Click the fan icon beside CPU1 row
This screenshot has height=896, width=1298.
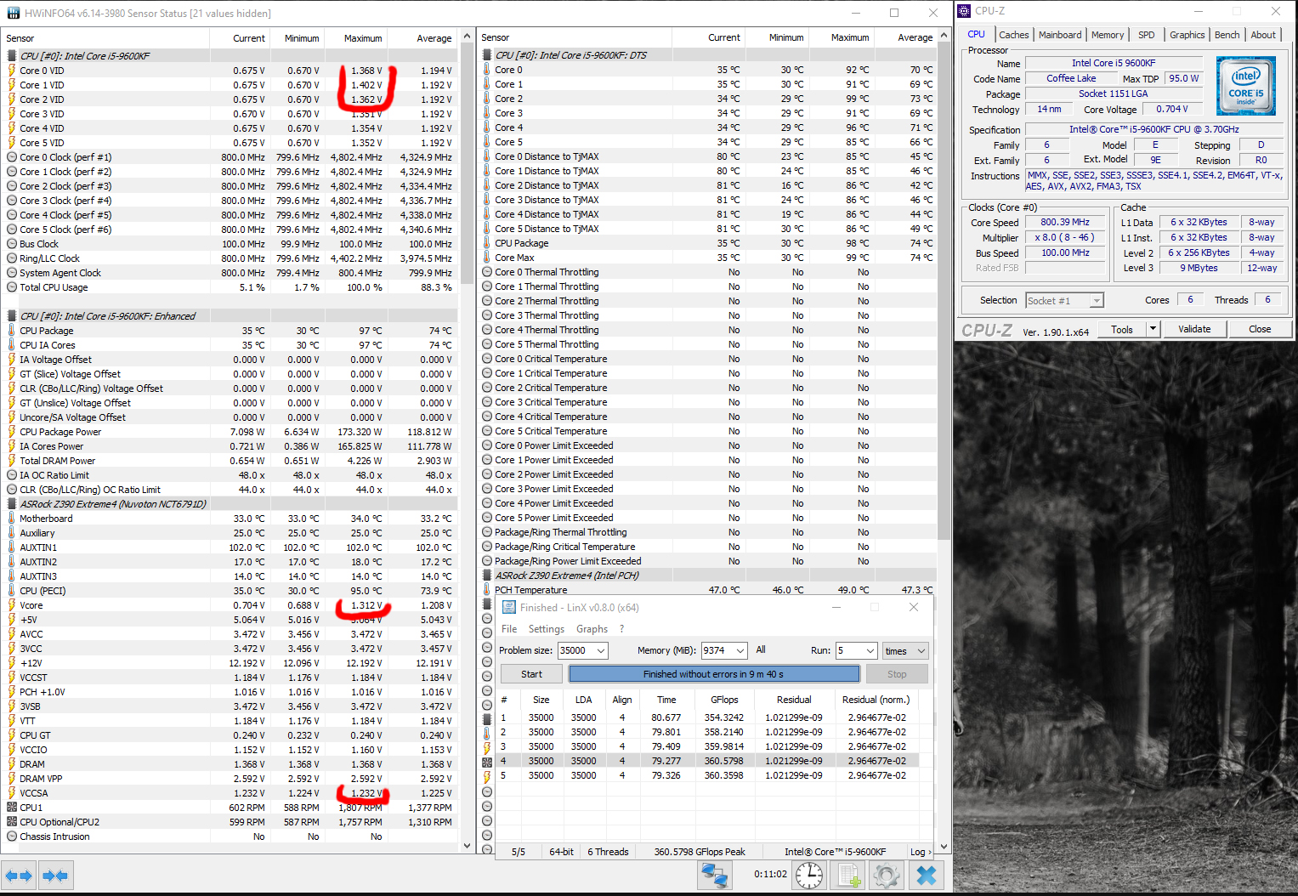[x=12, y=808]
